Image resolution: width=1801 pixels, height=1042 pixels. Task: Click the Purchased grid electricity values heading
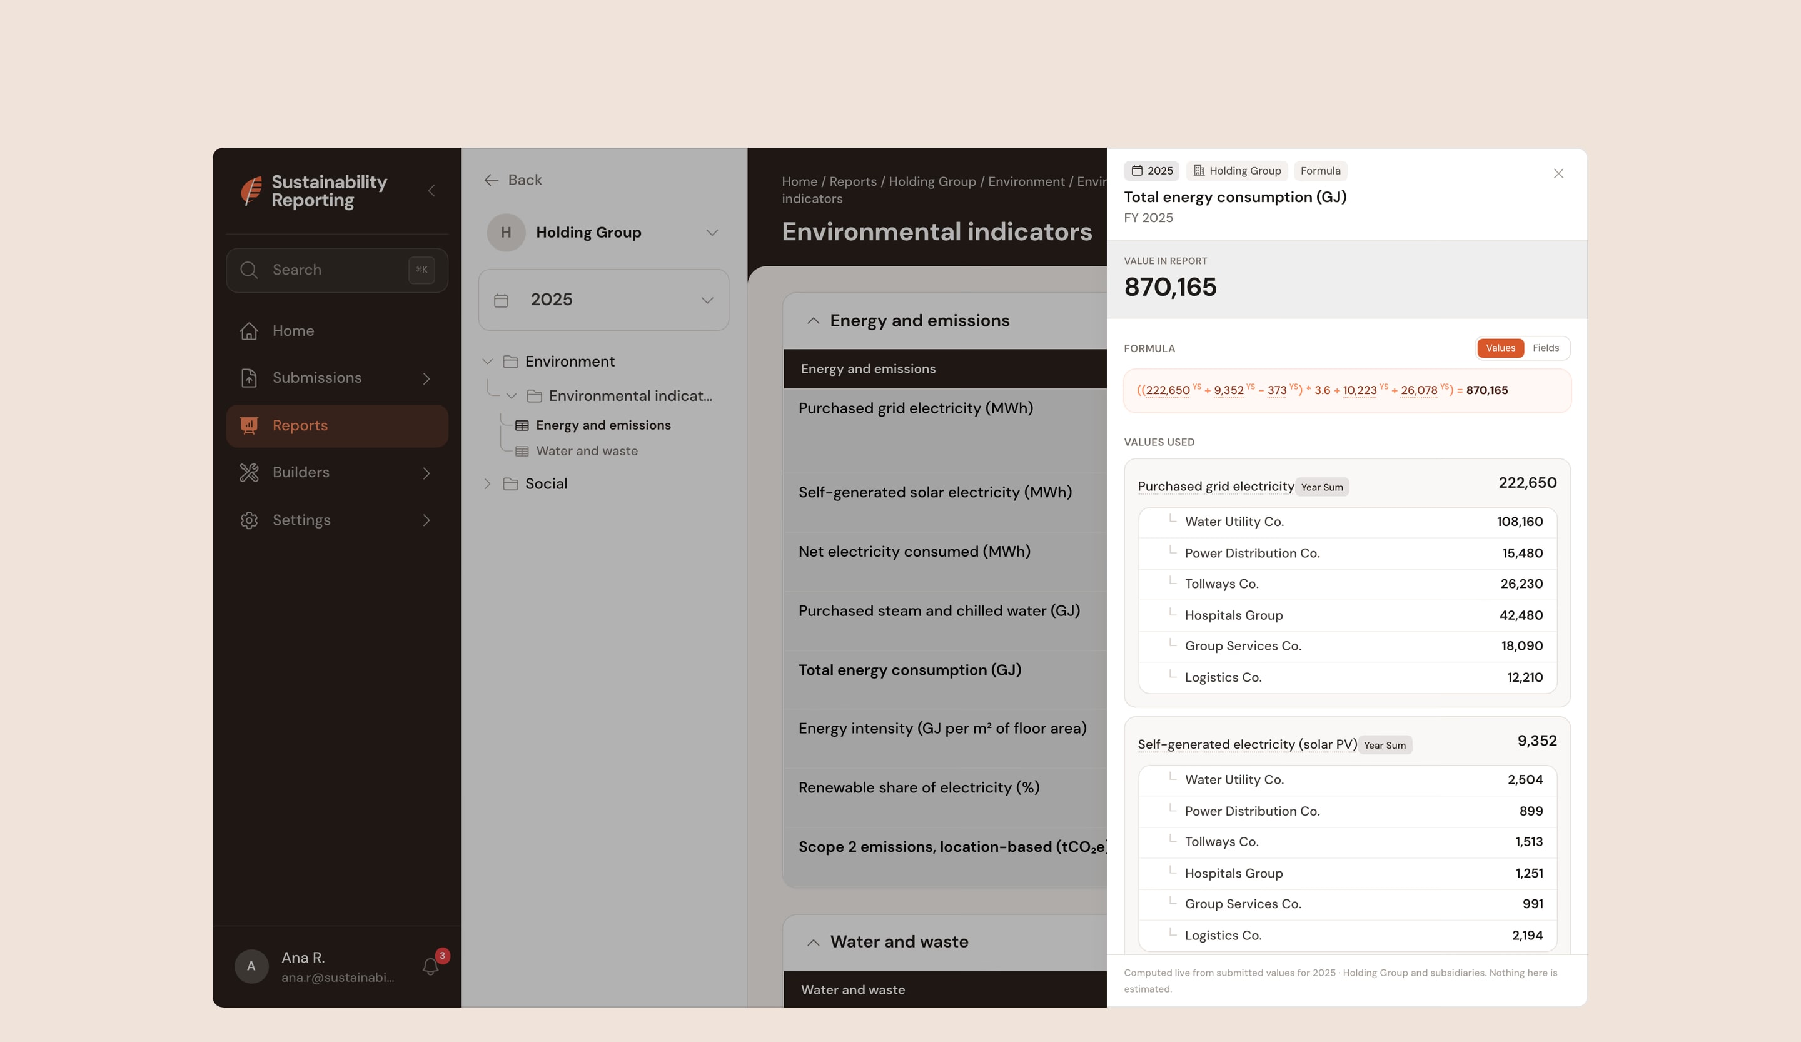coord(1215,487)
